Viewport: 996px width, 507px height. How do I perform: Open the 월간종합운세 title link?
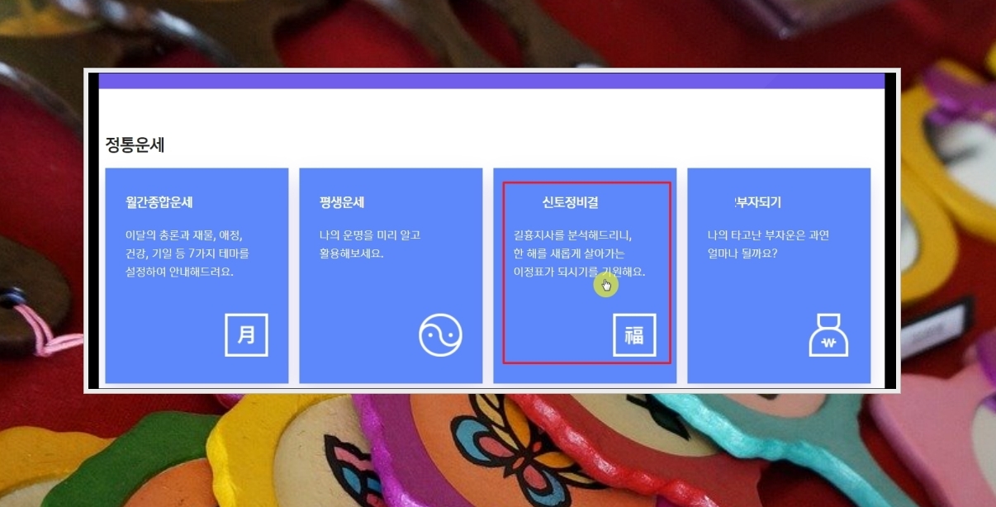(x=159, y=202)
